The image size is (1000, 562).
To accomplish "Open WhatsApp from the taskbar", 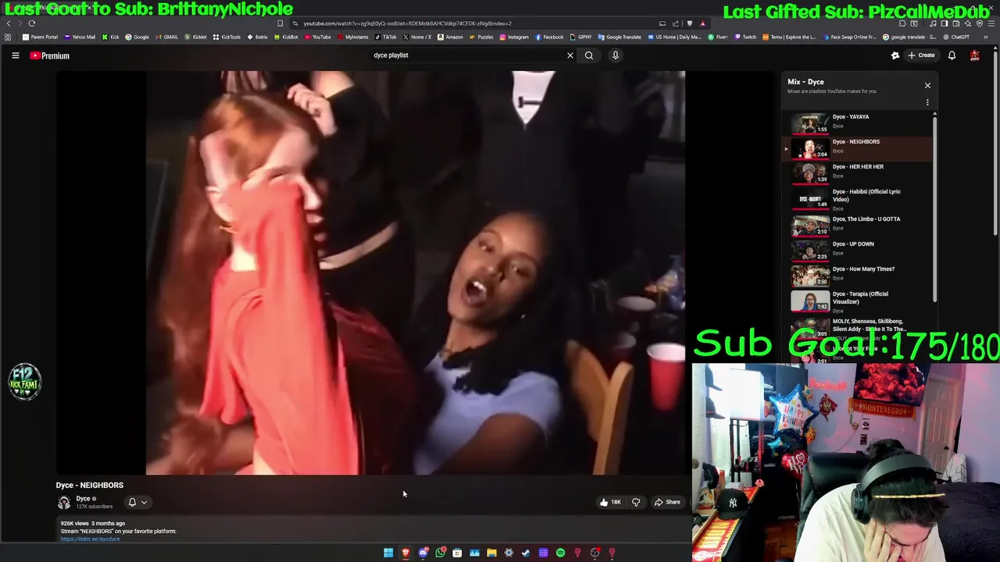I will pyautogui.click(x=440, y=553).
